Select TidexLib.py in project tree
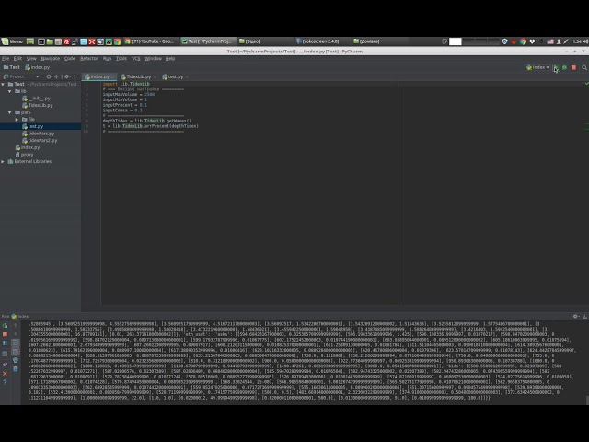 pyautogui.click(x=38, y=106)
